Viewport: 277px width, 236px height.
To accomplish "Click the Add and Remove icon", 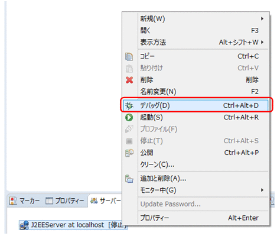I will [129, 179].
